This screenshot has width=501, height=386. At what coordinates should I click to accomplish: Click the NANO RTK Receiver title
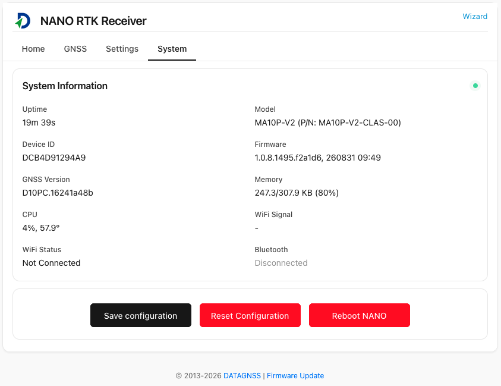[93, 21]
